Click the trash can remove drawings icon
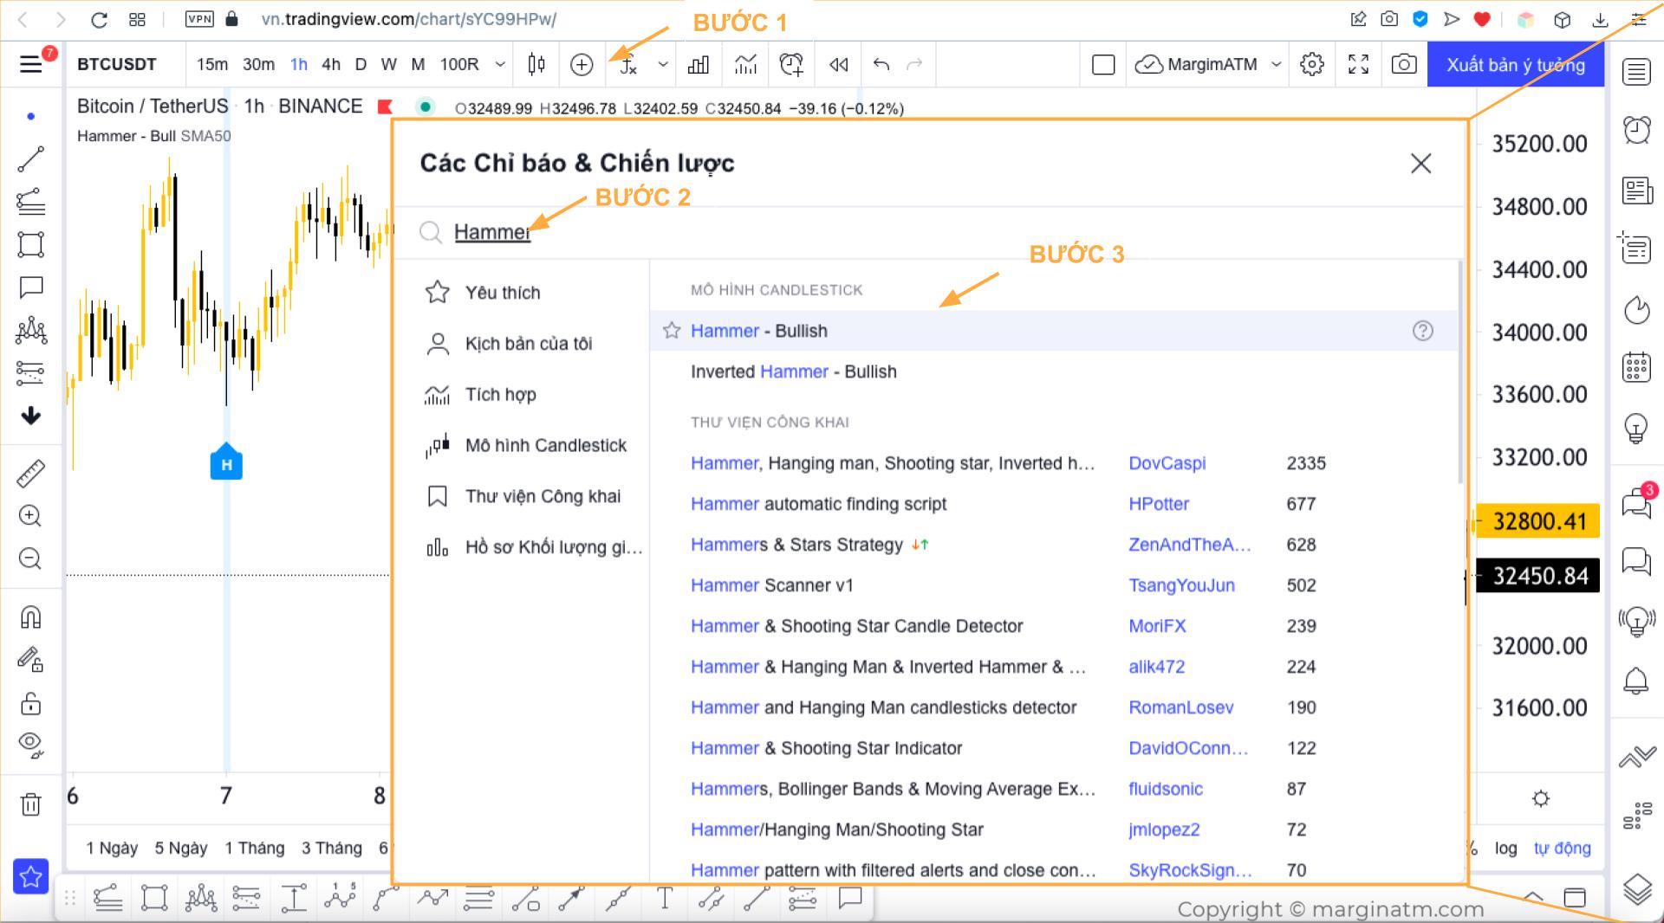This screenshot has width=1664, height=923. click(x=31, y=804)
